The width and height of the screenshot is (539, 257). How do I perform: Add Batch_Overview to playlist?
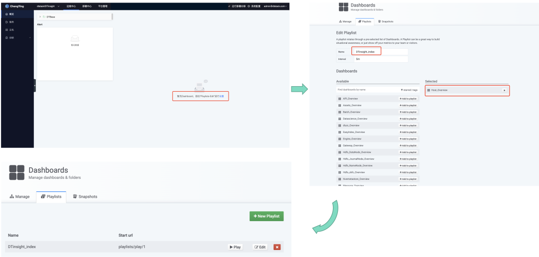pos(408,112)
